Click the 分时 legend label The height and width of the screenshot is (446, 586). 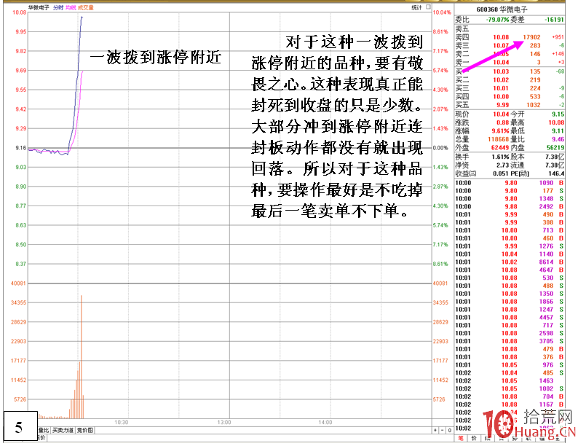coord(58,7)
